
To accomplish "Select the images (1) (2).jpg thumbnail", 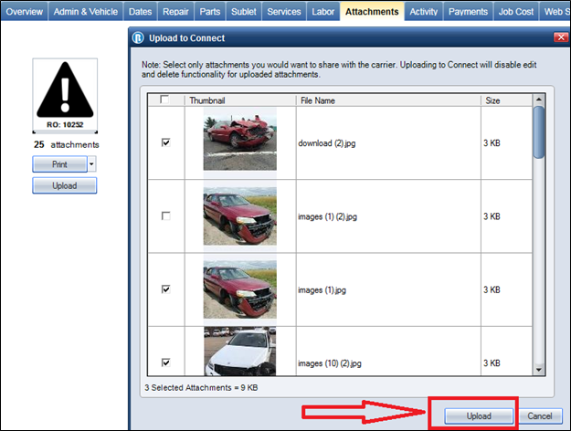I will (x=240, y=215).
